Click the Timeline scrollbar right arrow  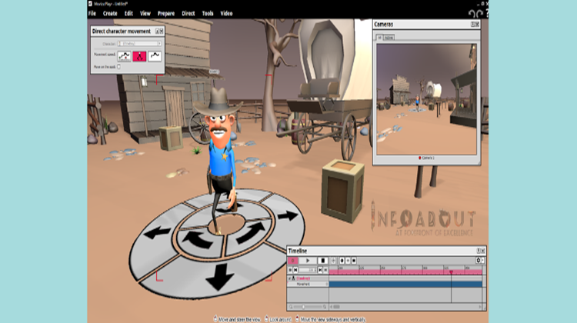480,307
